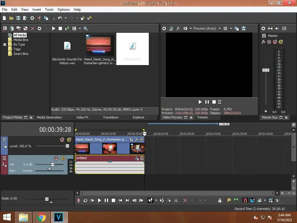Open project properties gear in main toolbar
Screen dimensions: 297x223
pyautogui.click(x=32, y=18)
